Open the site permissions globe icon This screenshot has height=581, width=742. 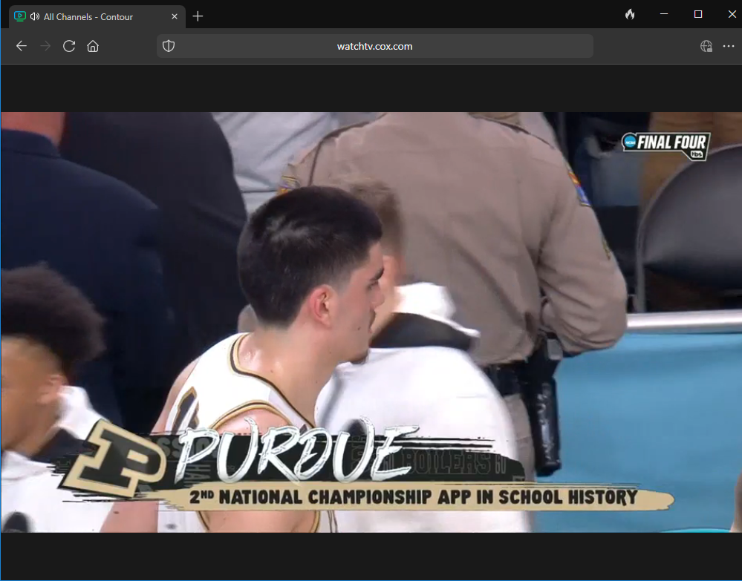point(706,46)
